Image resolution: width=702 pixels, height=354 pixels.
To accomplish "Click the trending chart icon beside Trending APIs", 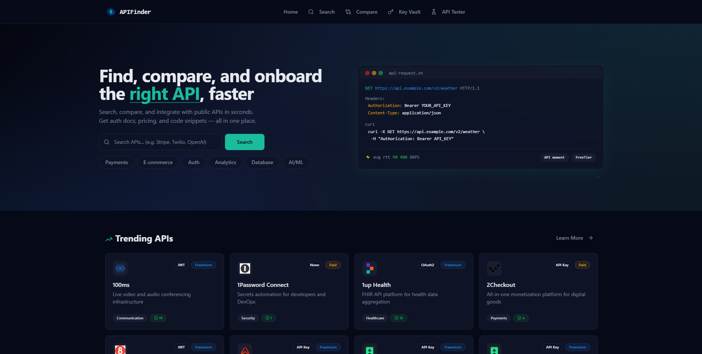I will 109,239.
